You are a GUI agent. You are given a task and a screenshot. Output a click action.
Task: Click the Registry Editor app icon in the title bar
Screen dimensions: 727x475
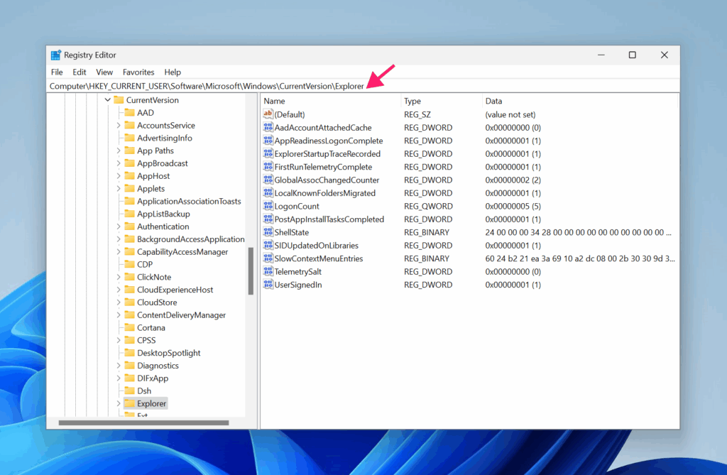(56, 55)
